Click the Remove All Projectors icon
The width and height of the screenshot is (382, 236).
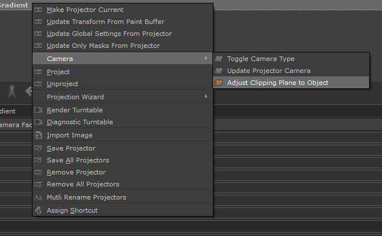point(38,184)
